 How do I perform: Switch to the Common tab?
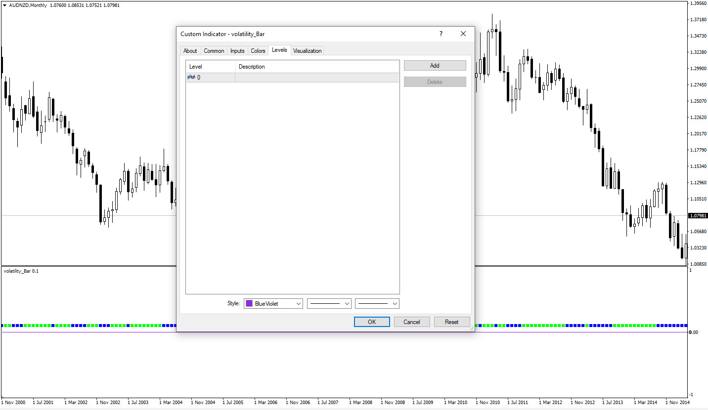point(214,51)
